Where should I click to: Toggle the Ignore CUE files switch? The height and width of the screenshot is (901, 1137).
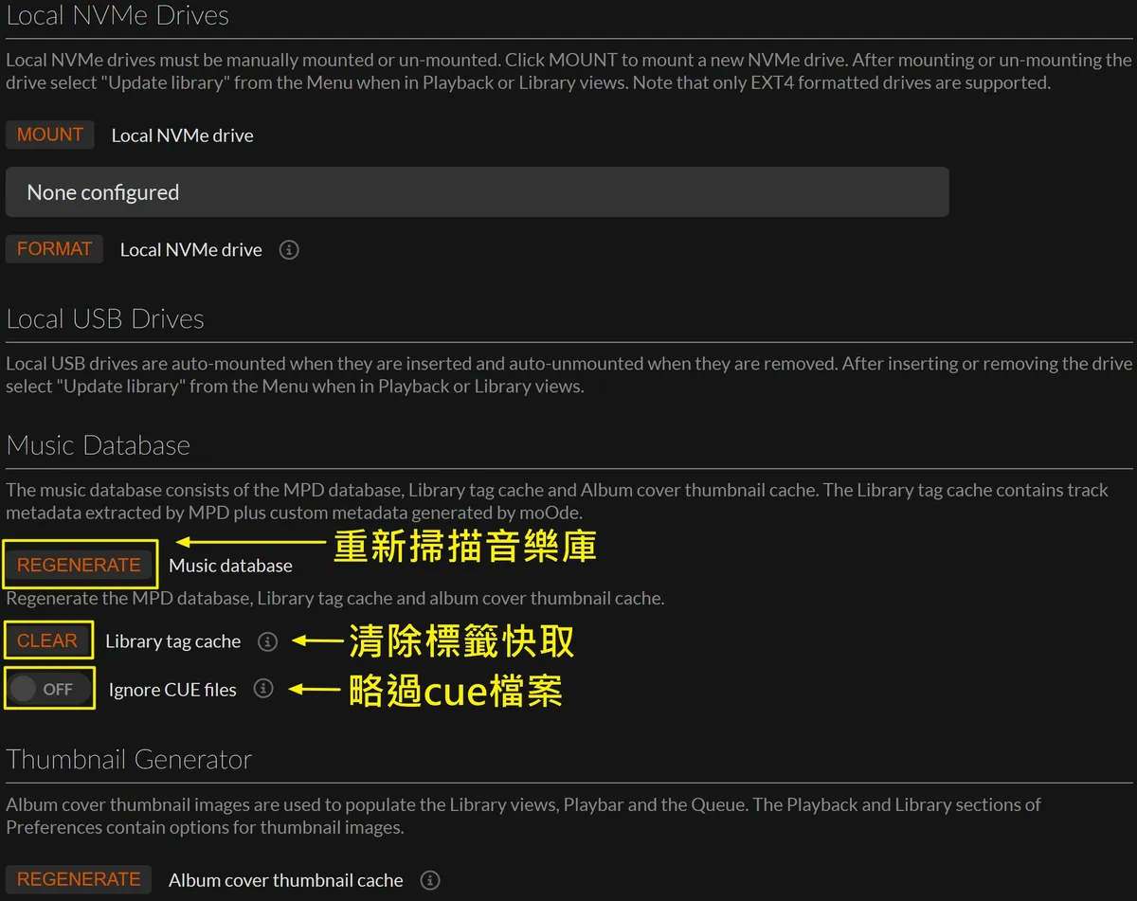click(x=49, y=689)
